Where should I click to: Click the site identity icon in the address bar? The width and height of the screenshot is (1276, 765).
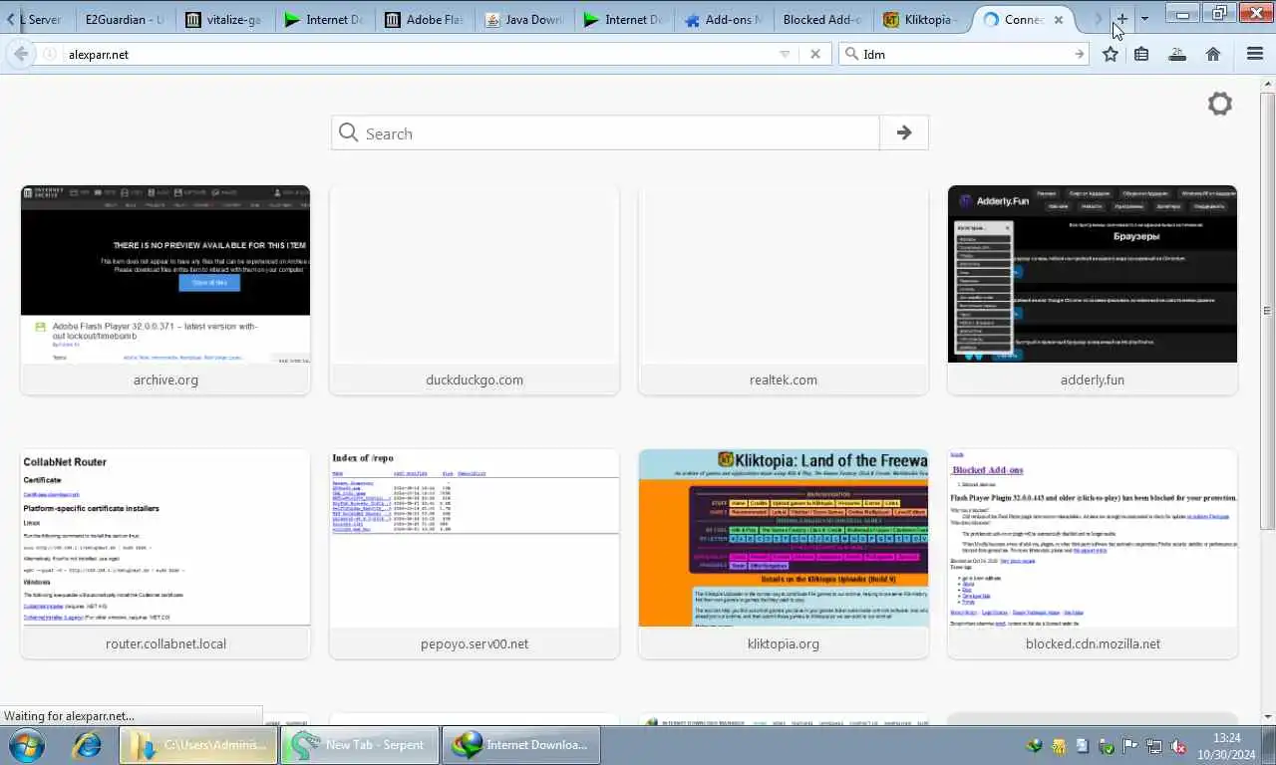[x=49, y=54]
